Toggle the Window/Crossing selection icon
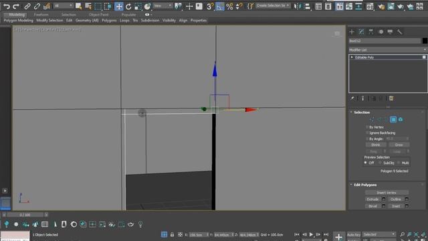The height and width of the screenshot is (241, 428). pos(108,6)
